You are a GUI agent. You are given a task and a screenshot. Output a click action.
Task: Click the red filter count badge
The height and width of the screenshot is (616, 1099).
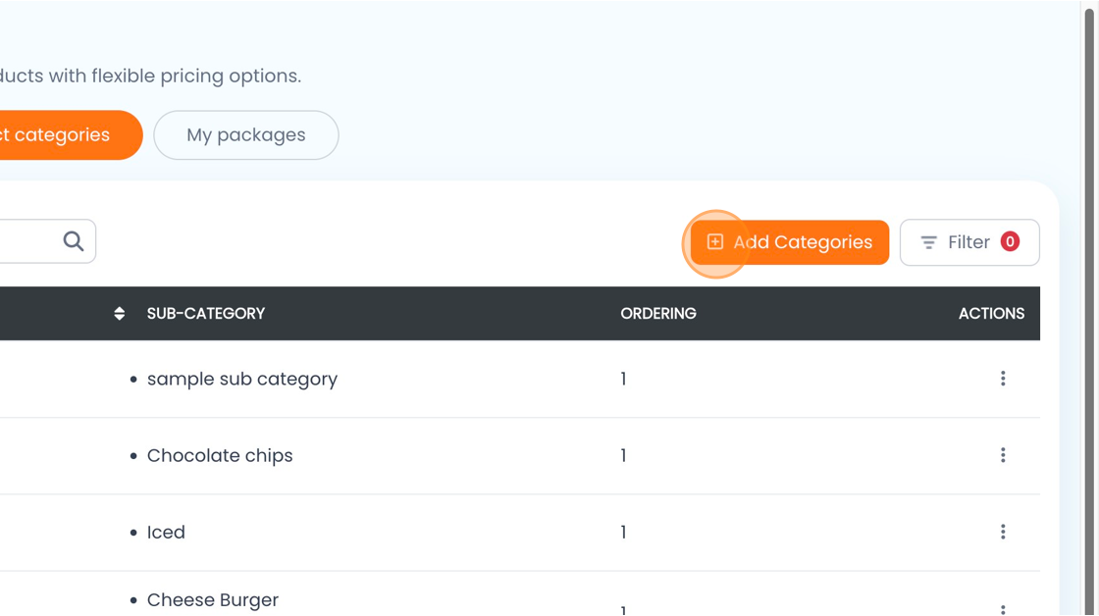pos(1010,241)
